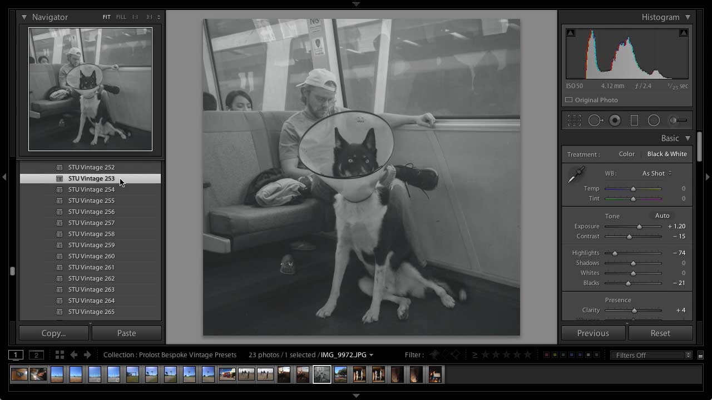
Task: Switch treatment to Black & White
Action: (x=667, y=154)
